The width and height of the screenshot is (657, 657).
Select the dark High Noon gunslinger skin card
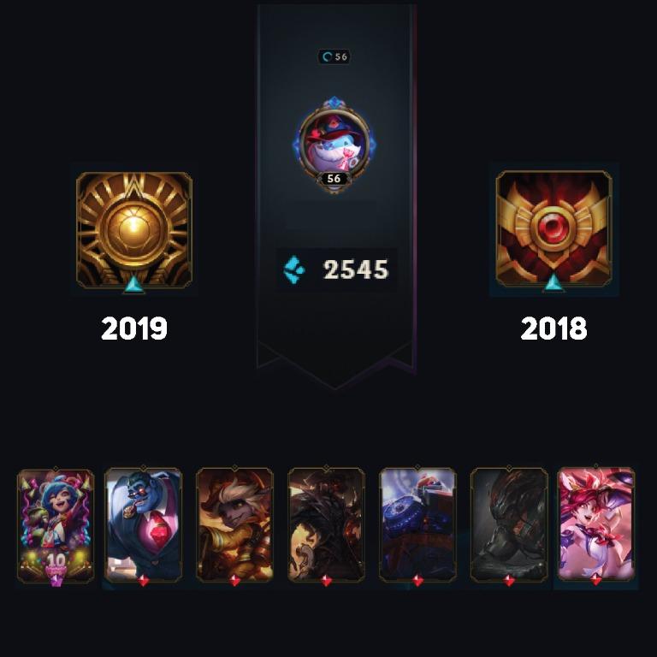(x=327, y=524)
